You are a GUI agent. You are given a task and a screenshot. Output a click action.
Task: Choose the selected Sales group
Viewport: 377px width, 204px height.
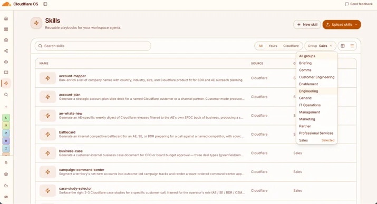pyautogui.click(x=317, y=140)
